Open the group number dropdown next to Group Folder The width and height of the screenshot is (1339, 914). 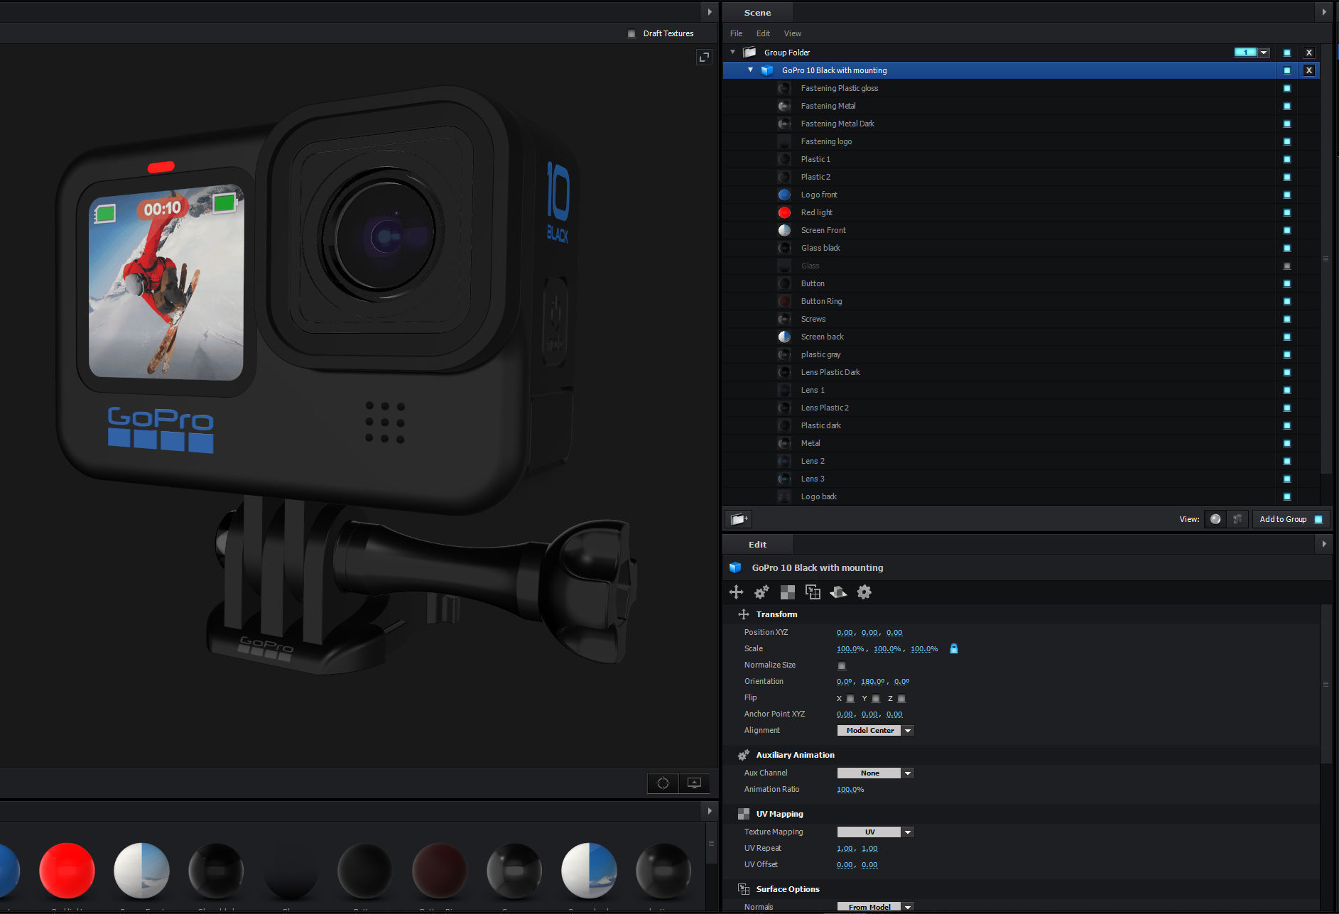pos(1263,53)
